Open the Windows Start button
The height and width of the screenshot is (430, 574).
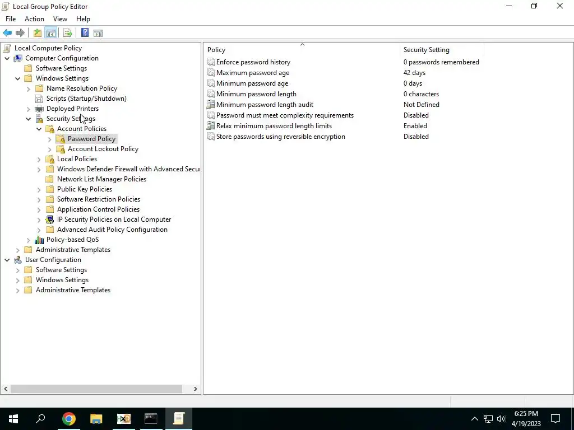[13, 419]
